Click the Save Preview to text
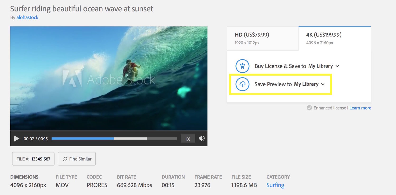396x195 pixels. (x=273, y=84)
